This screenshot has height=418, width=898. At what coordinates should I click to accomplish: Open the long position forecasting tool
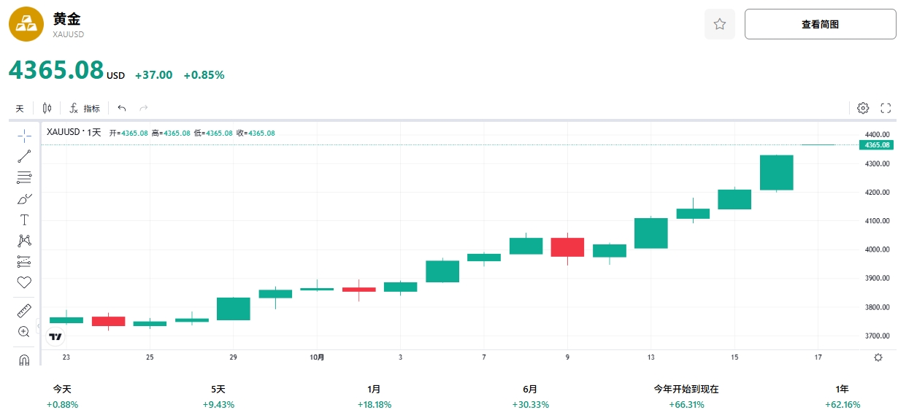24,261
